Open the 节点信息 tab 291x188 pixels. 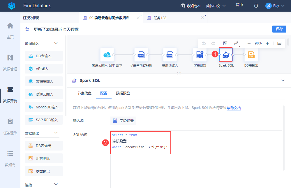click(x=84, y=93)
